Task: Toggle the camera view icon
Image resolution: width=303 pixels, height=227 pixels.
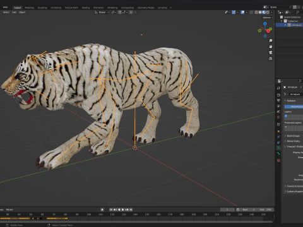Action: pyautogui.click(x=271, y=52)
